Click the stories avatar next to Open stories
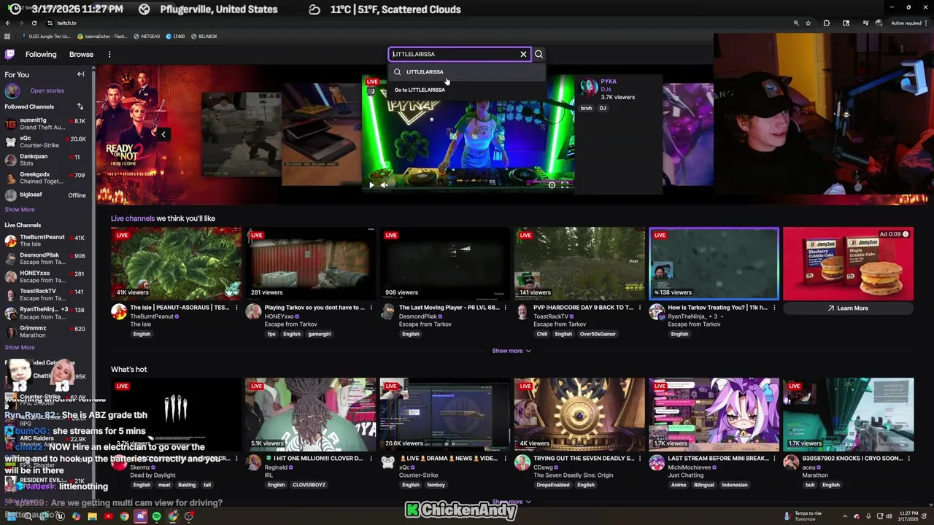The width and height of the screenshot is (934, 525). tap(12, 90)
